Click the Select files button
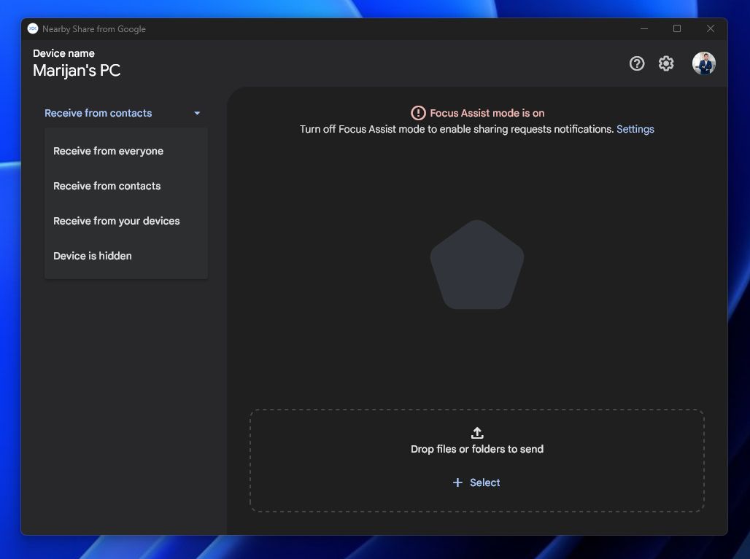 click(x=476, y=482)
